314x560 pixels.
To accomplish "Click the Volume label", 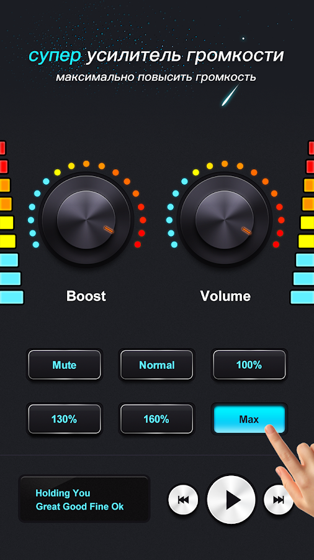I will click(x=225, y=296).
